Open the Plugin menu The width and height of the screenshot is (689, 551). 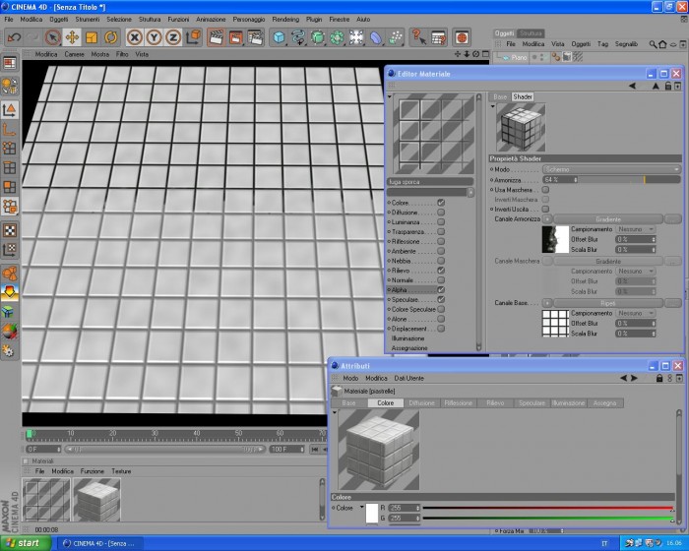[314, 20]
